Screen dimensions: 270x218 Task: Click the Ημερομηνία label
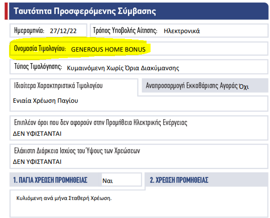29,31
